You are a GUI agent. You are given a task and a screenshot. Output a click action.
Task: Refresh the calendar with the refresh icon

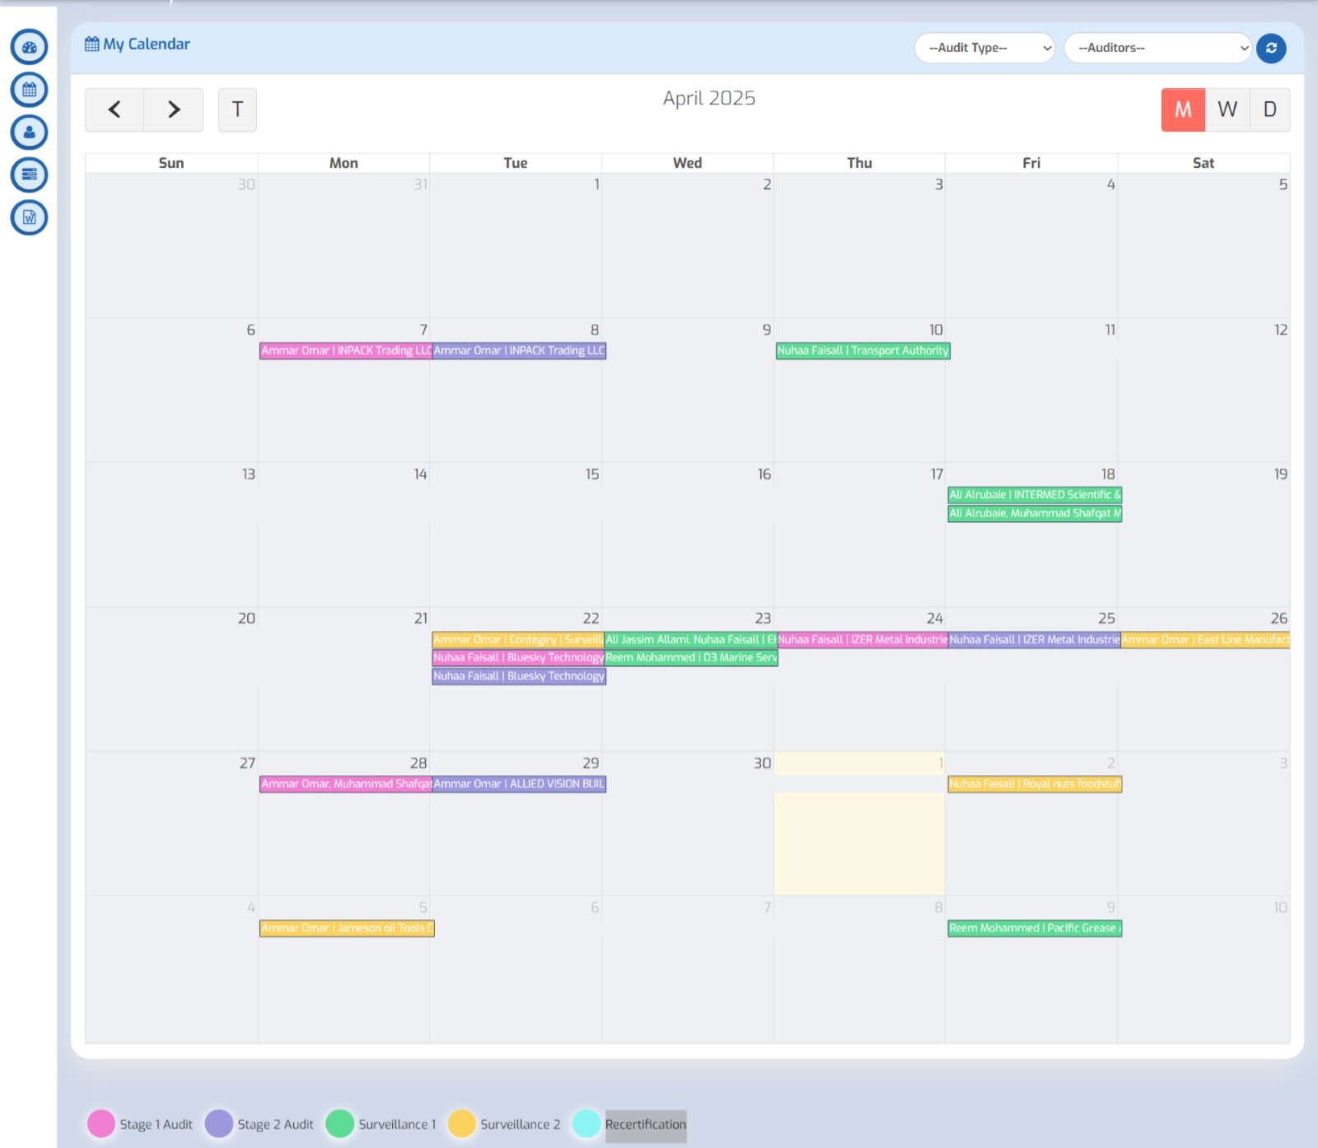click(x=1272, y=48)
